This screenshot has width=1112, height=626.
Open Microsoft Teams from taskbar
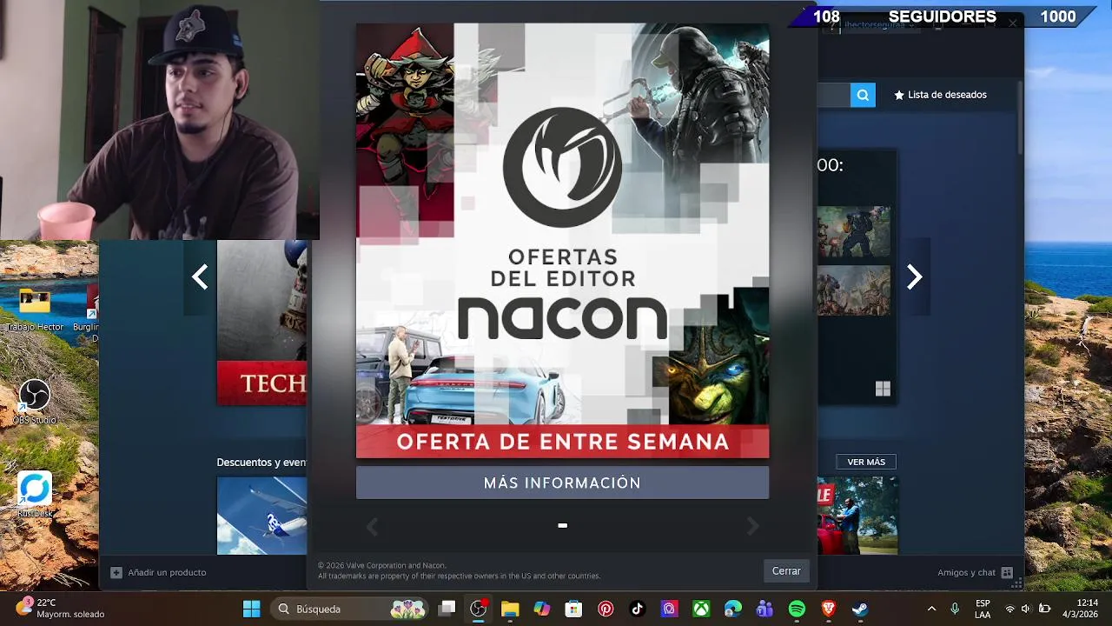[764, 609]
